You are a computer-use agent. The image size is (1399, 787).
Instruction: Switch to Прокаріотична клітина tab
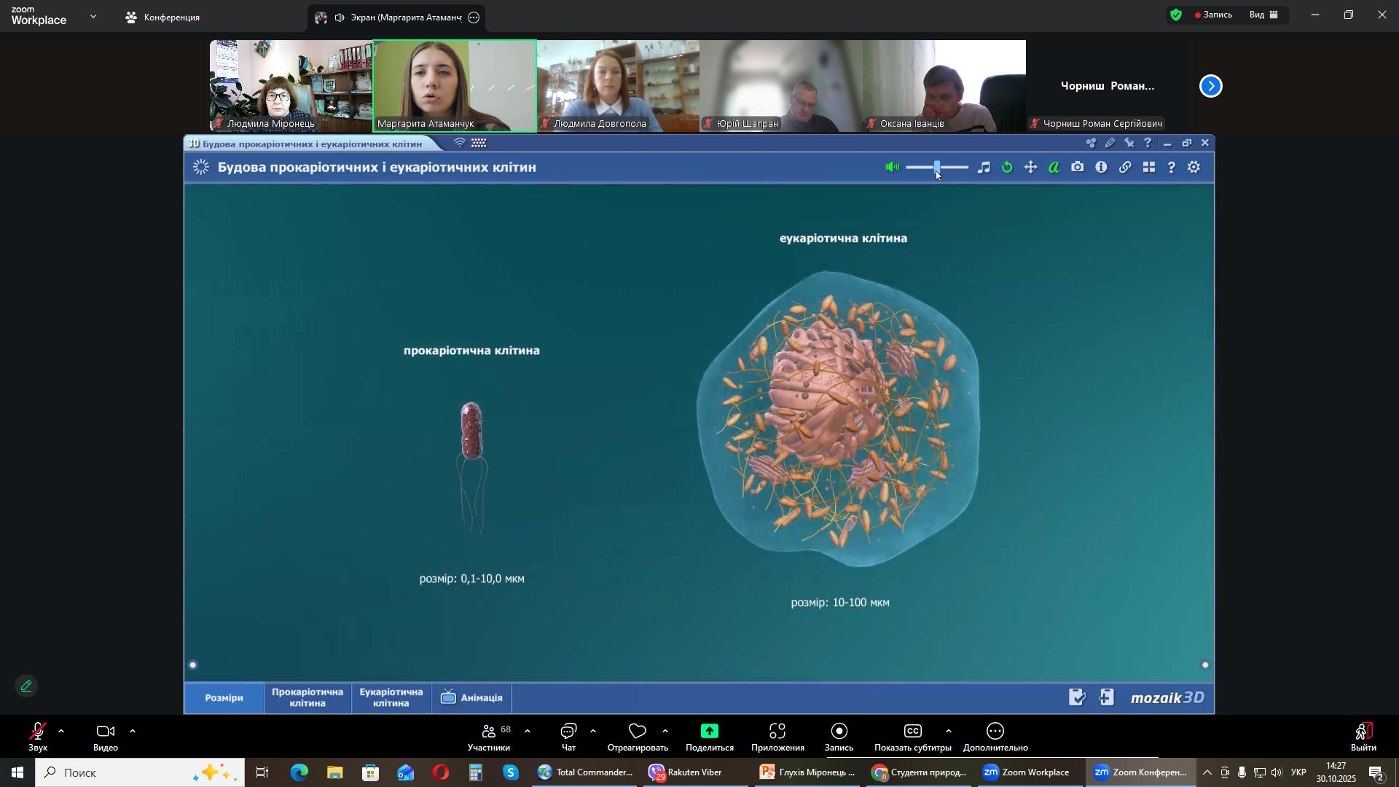point(307,697)
